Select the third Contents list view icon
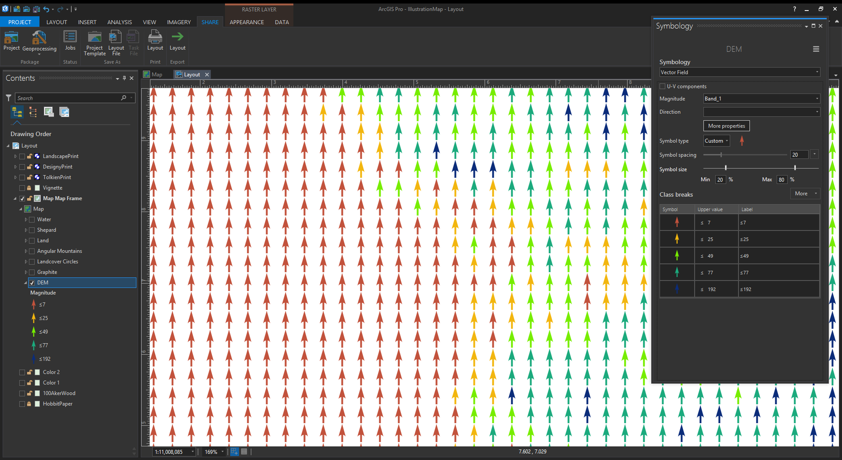Image resolution: width=842 pixels, height=460 pixels. pyautogui.click(x=49, y=112)
